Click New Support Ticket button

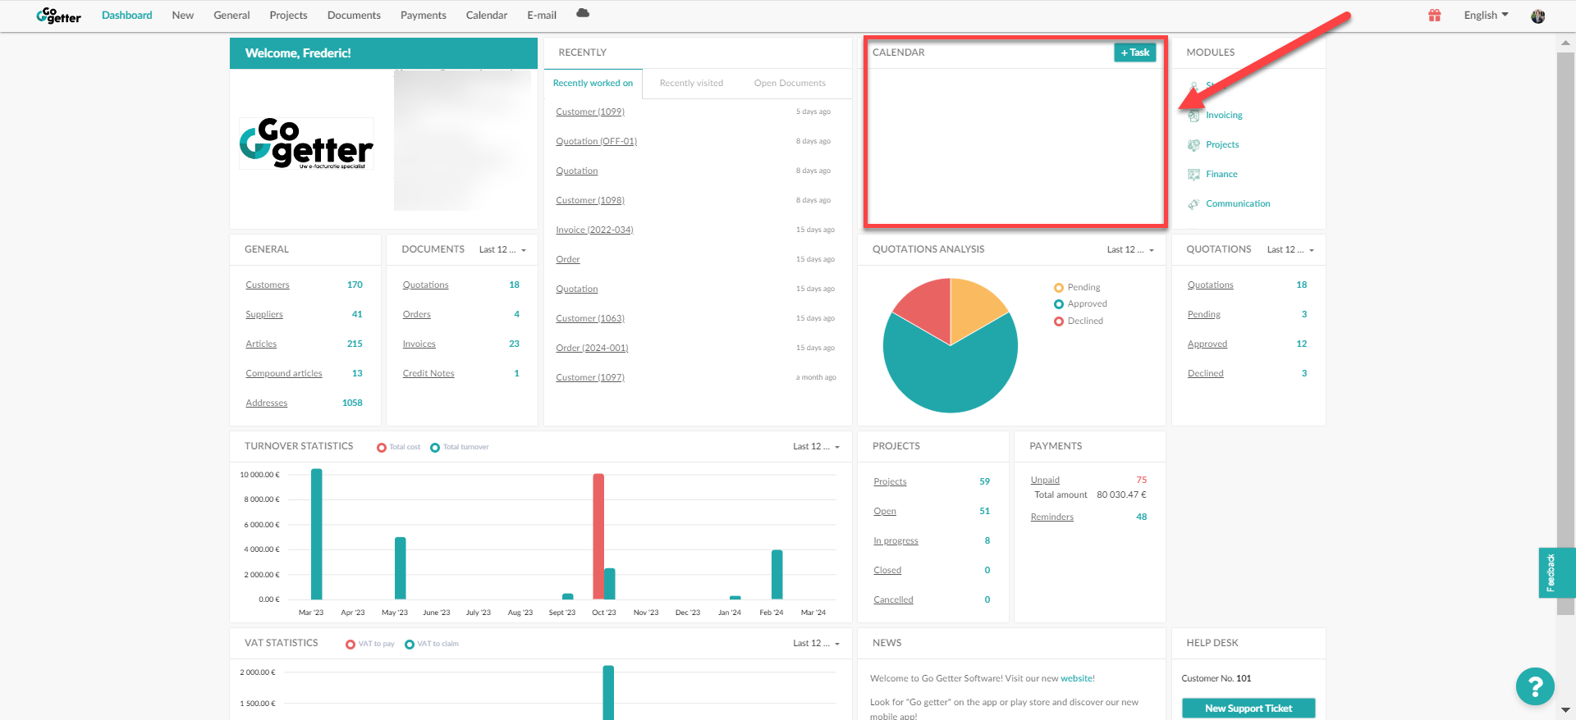1248,709
